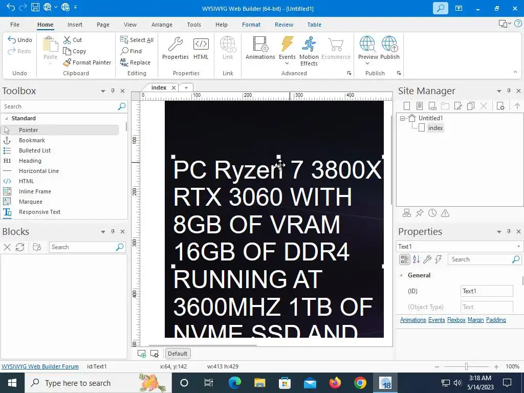Image resolution: width=524 pixels, height=393 pixels.
Task: Switch to the View ribbon tab
Action: click(130, 25)
